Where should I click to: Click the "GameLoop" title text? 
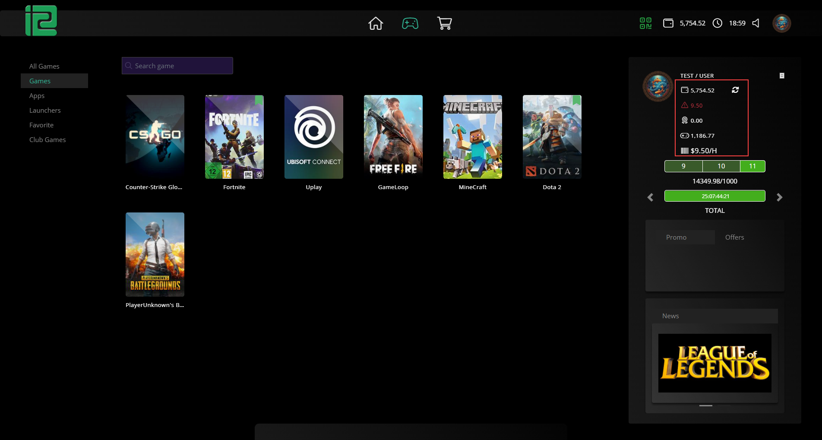tap(393, 187)
